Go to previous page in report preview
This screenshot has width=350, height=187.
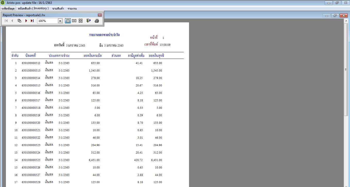click(x=12, y=21)
